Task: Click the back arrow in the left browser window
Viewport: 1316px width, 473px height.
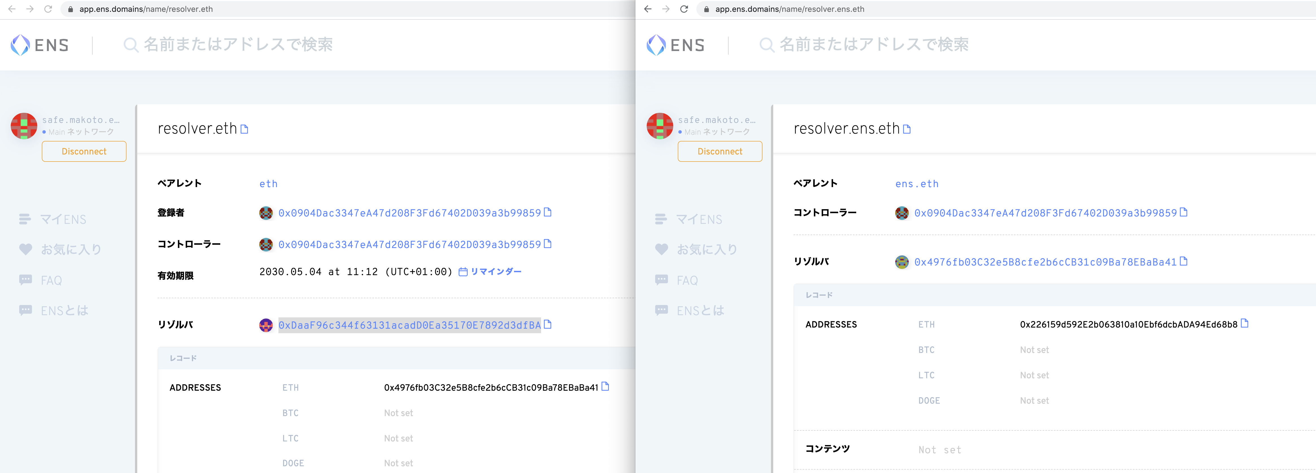Action: pos(12,9)
